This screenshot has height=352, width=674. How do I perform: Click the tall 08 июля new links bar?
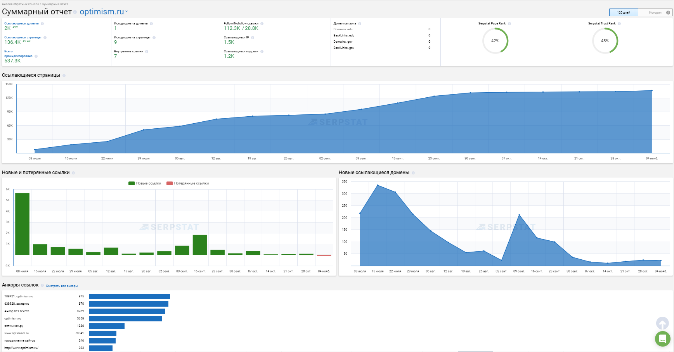(x=23, y=224)
